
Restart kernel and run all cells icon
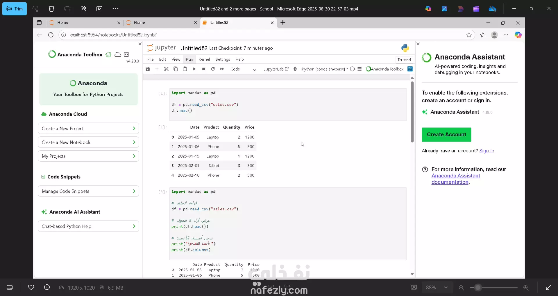[222, 69]
